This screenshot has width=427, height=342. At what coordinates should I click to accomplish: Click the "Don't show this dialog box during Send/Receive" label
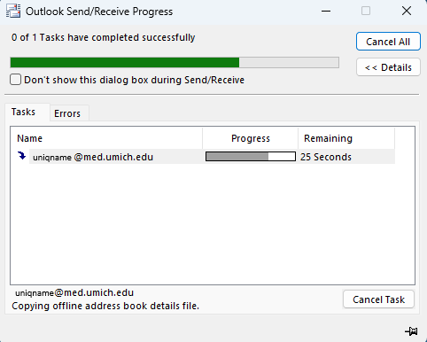pyautogui.click(x=135, y=80)
